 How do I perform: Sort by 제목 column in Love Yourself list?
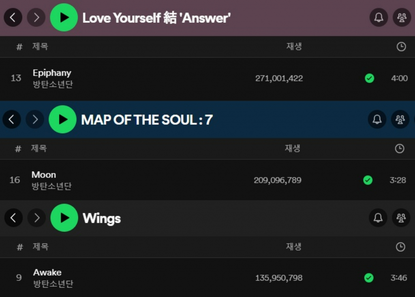coord(40,47)
